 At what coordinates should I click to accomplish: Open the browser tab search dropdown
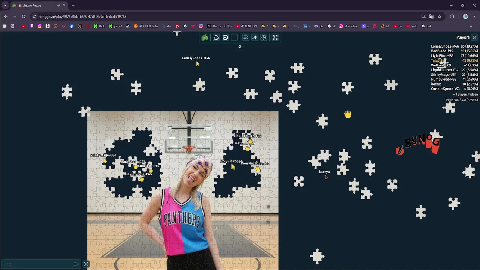[x=5, y=5]
